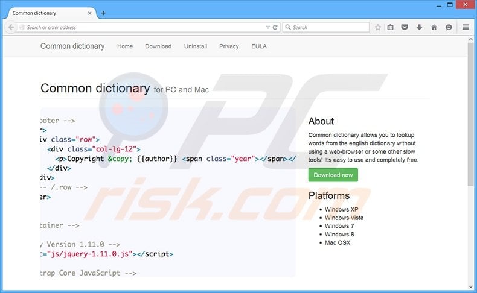
Task: Save page to Pocket icon
Action: [405, 27]
